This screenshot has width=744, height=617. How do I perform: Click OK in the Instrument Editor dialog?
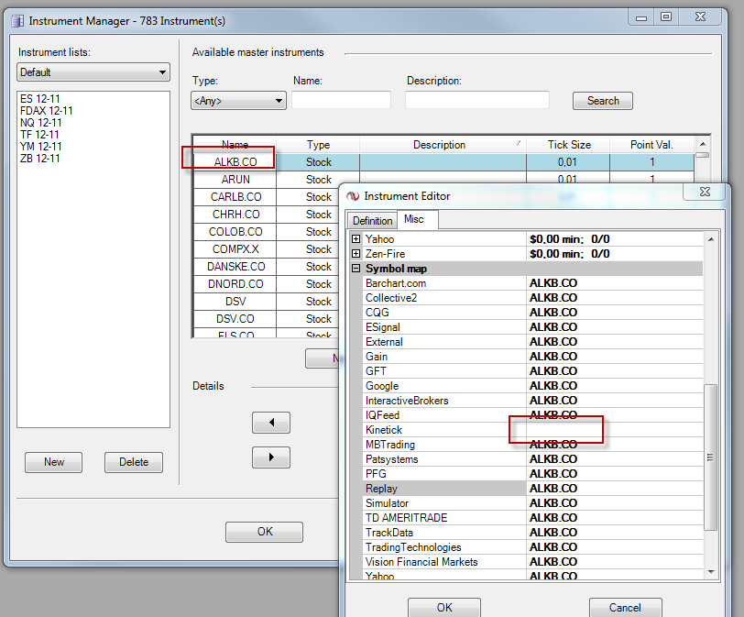coord(444,608)
